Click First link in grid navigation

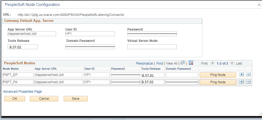(x=204, y=64)
